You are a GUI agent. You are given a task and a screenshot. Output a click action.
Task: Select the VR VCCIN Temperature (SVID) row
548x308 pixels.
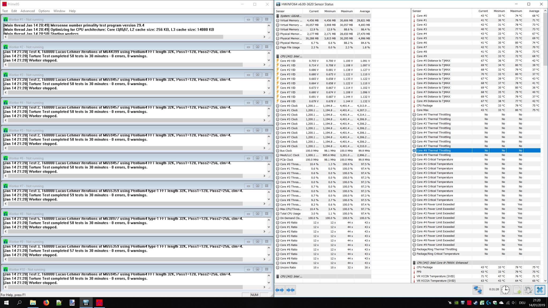point(476,276)
